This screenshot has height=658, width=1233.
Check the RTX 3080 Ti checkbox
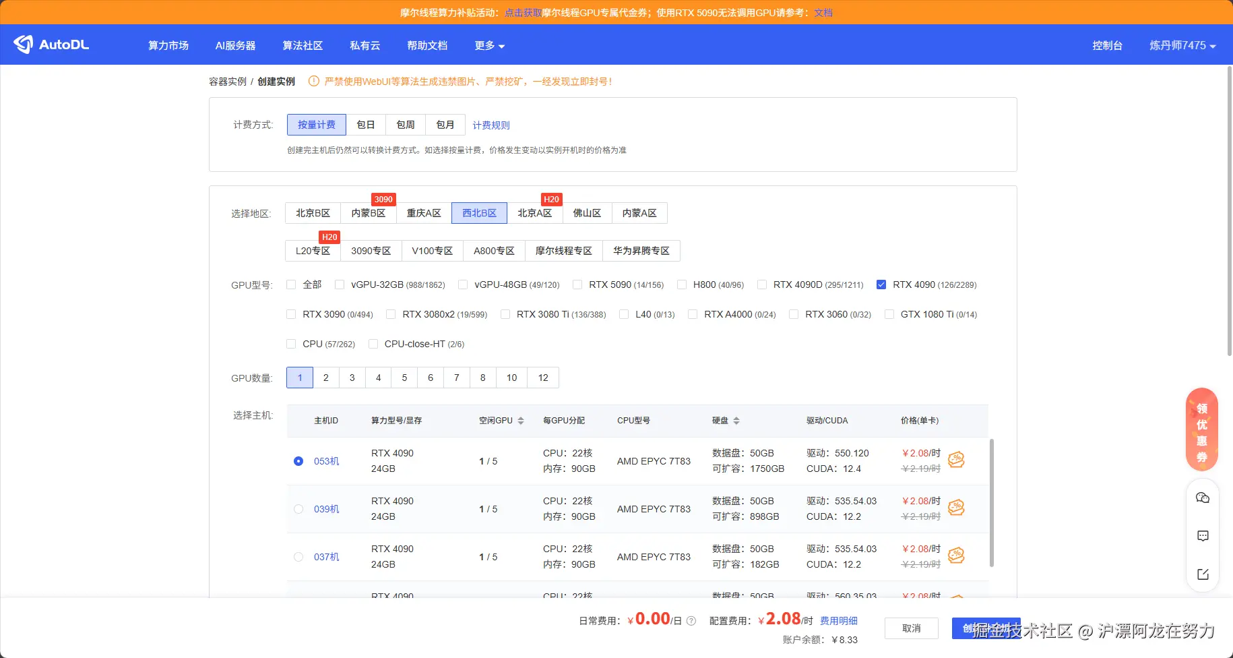pyautogui.click(x=505, y=314)
